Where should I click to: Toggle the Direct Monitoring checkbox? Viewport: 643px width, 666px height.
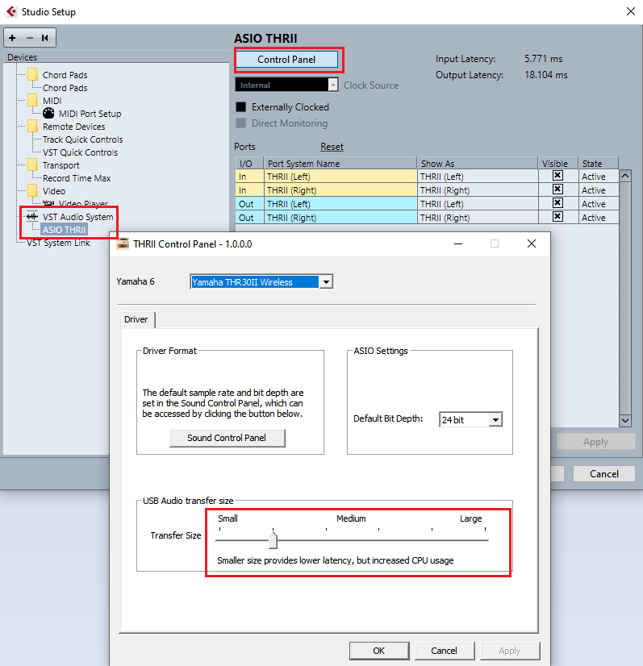tap(241, 123)
